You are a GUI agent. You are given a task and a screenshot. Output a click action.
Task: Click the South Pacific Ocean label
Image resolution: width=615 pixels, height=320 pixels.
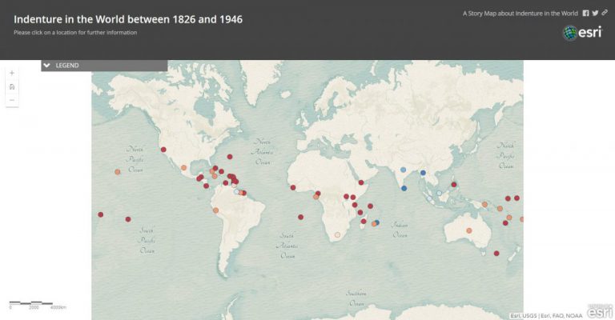tap(147, 240)
